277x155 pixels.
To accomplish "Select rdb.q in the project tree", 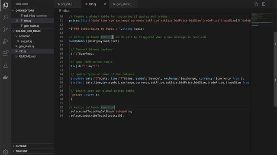I will coord(33,51).
